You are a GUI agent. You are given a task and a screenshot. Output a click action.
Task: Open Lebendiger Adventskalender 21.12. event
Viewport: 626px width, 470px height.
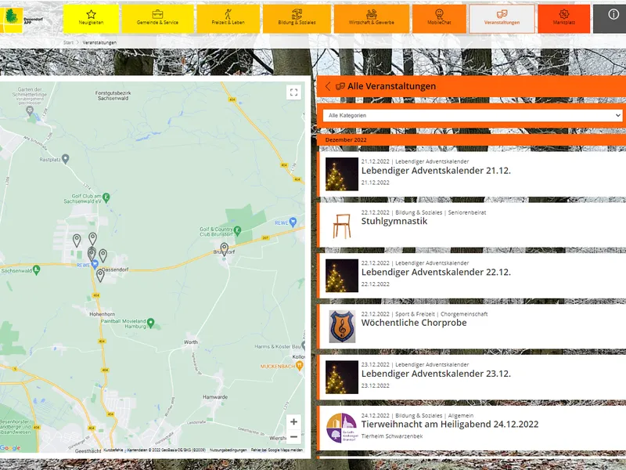(x=473, y=174)
